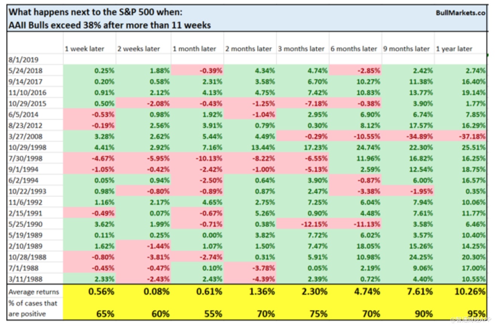Select the '1 month later' column header

[x=194, y=49]
